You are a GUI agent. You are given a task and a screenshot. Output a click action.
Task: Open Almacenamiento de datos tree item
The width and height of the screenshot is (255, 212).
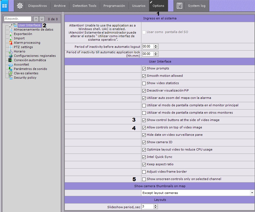point(34,30)
